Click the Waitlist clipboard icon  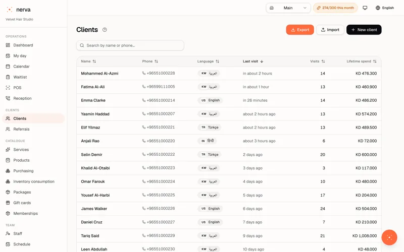pyautogui.click(x=8, y=77)
